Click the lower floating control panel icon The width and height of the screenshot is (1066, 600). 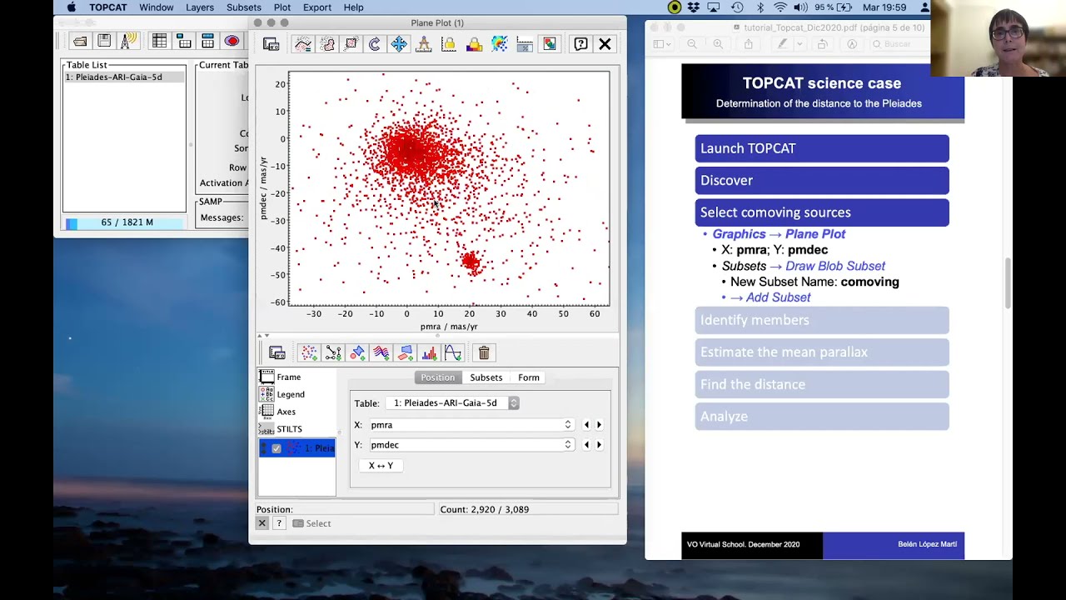coord(277,353)
